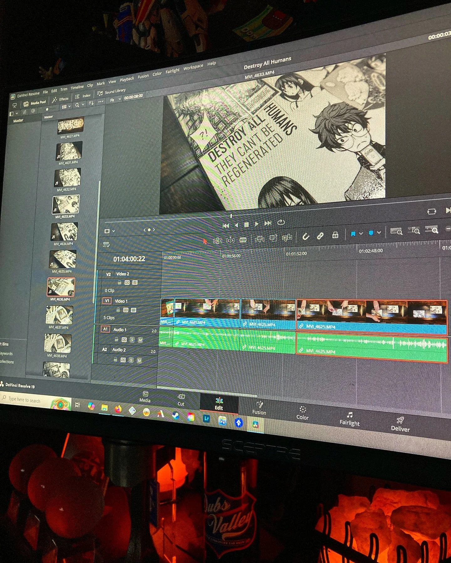Select the Blade Edit Mode tool
The image size is (451, 563).
243,240
